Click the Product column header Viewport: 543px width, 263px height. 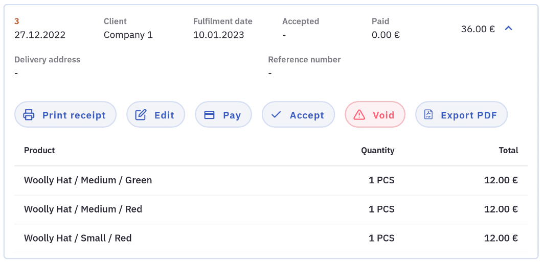point(39,151)
